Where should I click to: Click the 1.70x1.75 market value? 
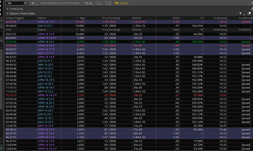(139, 26)
